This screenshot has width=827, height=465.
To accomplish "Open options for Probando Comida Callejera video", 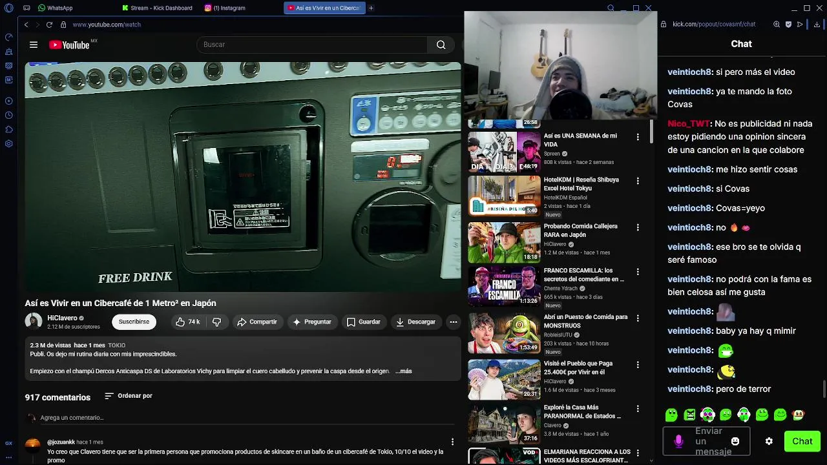I will [x=638, y=227].
